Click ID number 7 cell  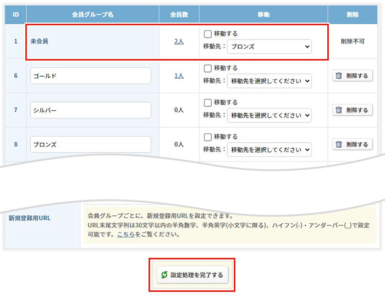coord(16,110)
